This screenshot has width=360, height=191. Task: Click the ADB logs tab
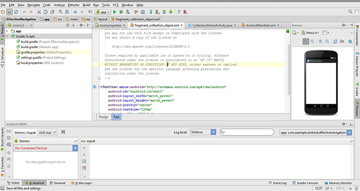pyautogui.click(x=47, y=132)
